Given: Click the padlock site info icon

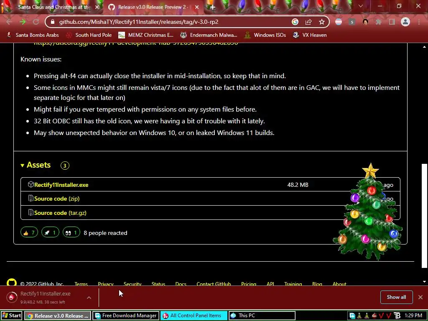Looking at the screenshot, I should [x=53, y=22].
